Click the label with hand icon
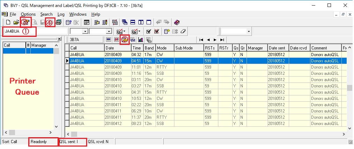 click(x=97, y=22)
